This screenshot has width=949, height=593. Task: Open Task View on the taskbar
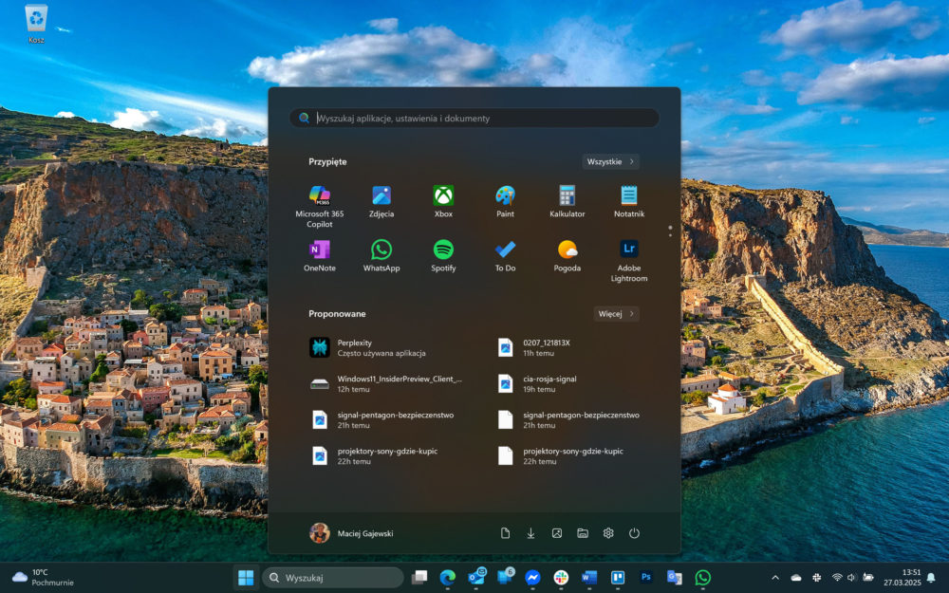click(x=419, y=578)
